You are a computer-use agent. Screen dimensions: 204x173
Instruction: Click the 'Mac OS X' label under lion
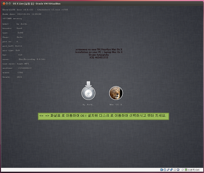pos(116,104)
